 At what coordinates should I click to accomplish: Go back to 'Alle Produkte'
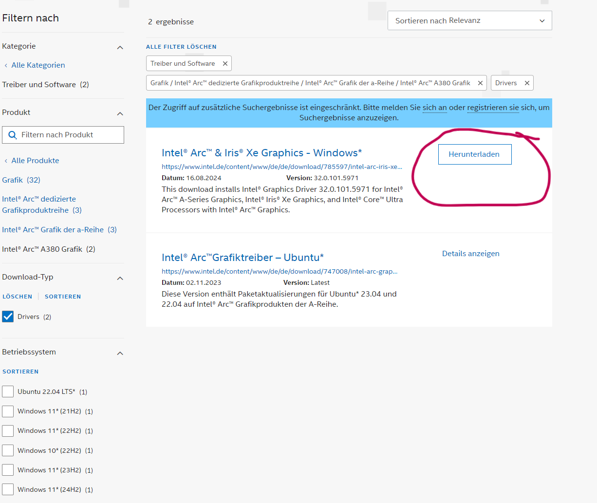click(35, 161)
